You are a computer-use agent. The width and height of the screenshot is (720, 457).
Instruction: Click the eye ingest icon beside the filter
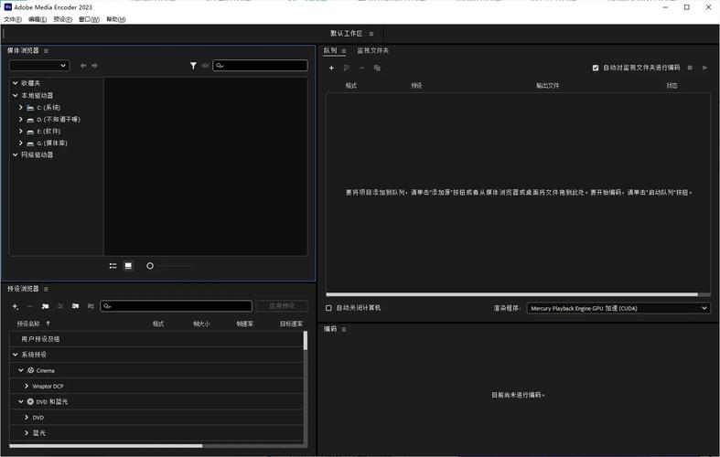(205, 66)
